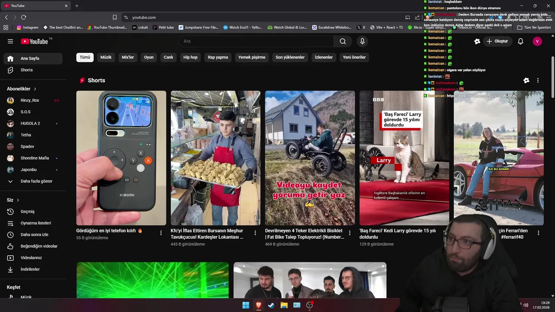
Task: Open Beğendiğim videolar
Action: (x=33, y=246)
